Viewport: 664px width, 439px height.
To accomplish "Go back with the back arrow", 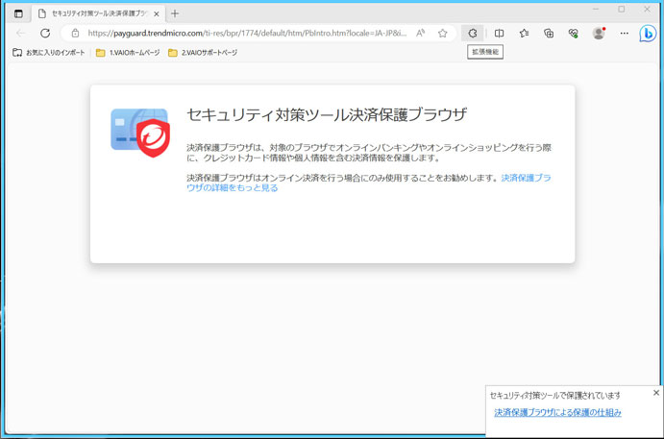I will pyautogui.click(x=20, y=33).
